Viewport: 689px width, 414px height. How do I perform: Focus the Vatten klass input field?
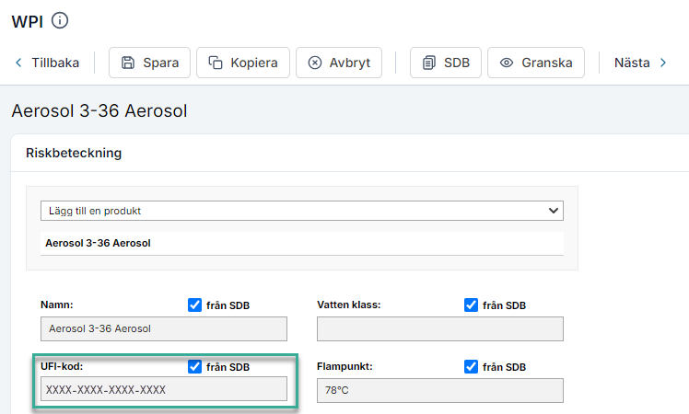pos(440,328)
